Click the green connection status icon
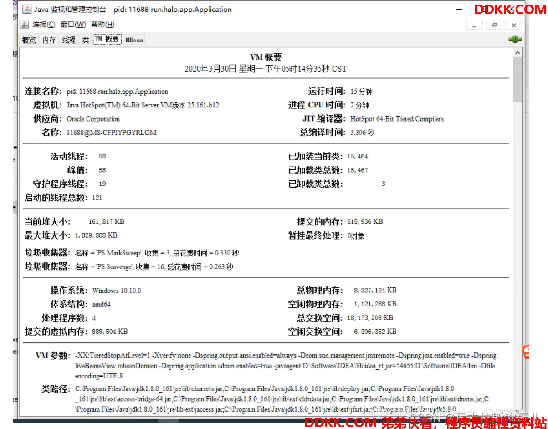This screenshot has height=429, width=548. [x=515, y=40]
